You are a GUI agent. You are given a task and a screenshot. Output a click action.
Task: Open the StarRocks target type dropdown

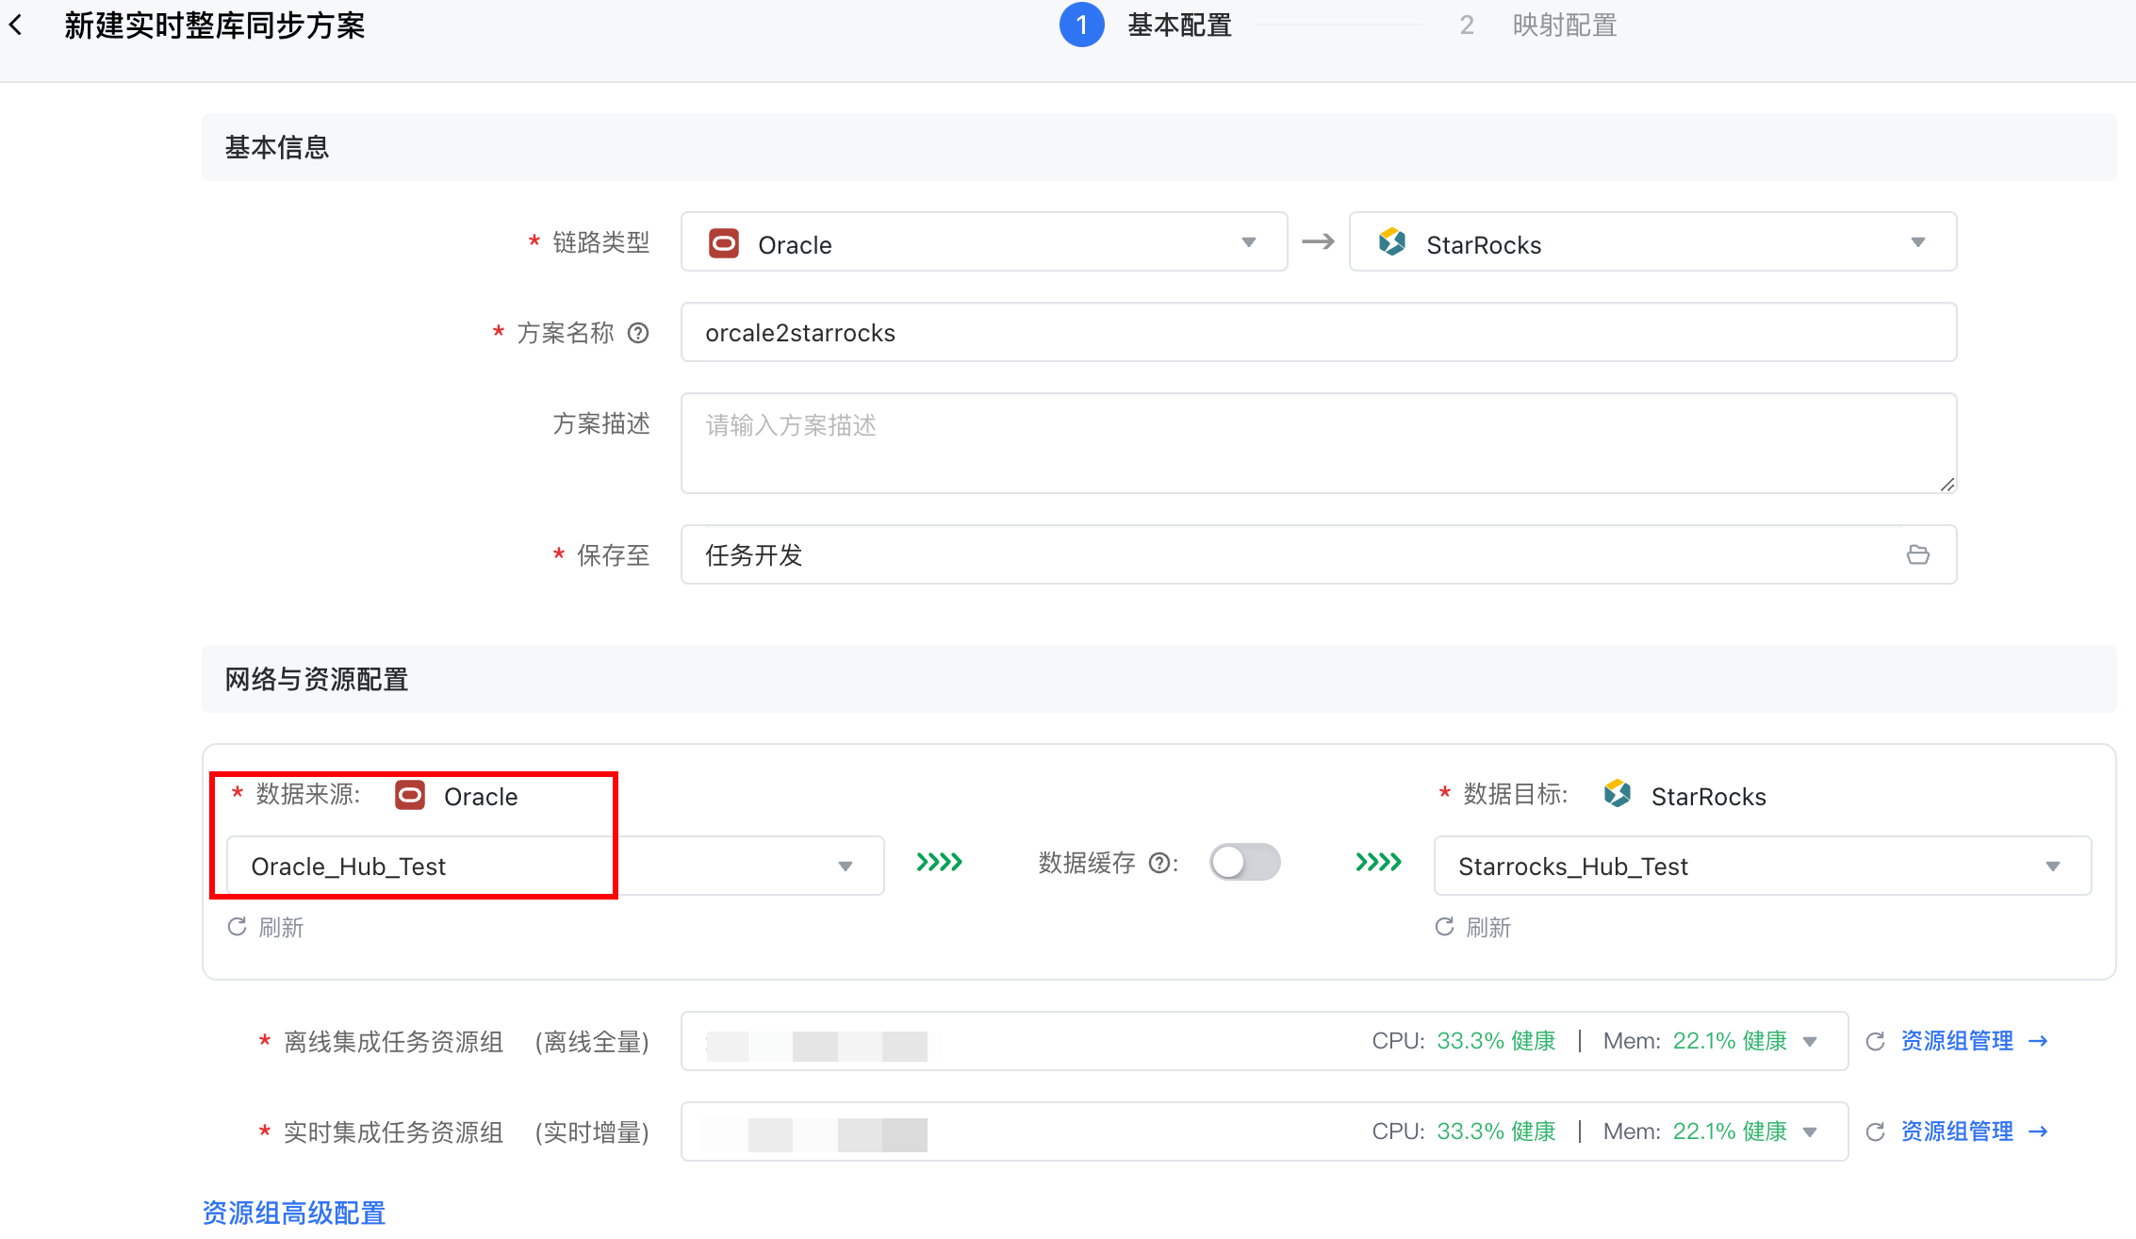coord(1652,242)
